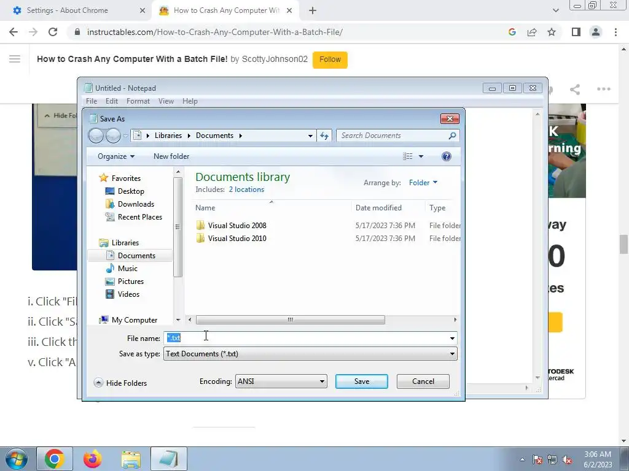Open the 2 locations link
Viewport: 629px width, 471px height.
tap(246, 190)
